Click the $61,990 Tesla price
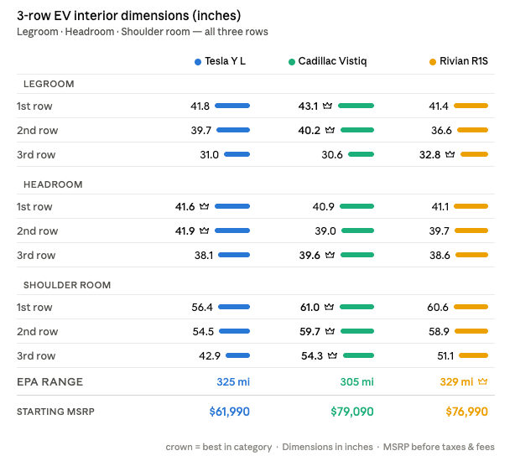515x461 pixels. [x=230, y=411]
